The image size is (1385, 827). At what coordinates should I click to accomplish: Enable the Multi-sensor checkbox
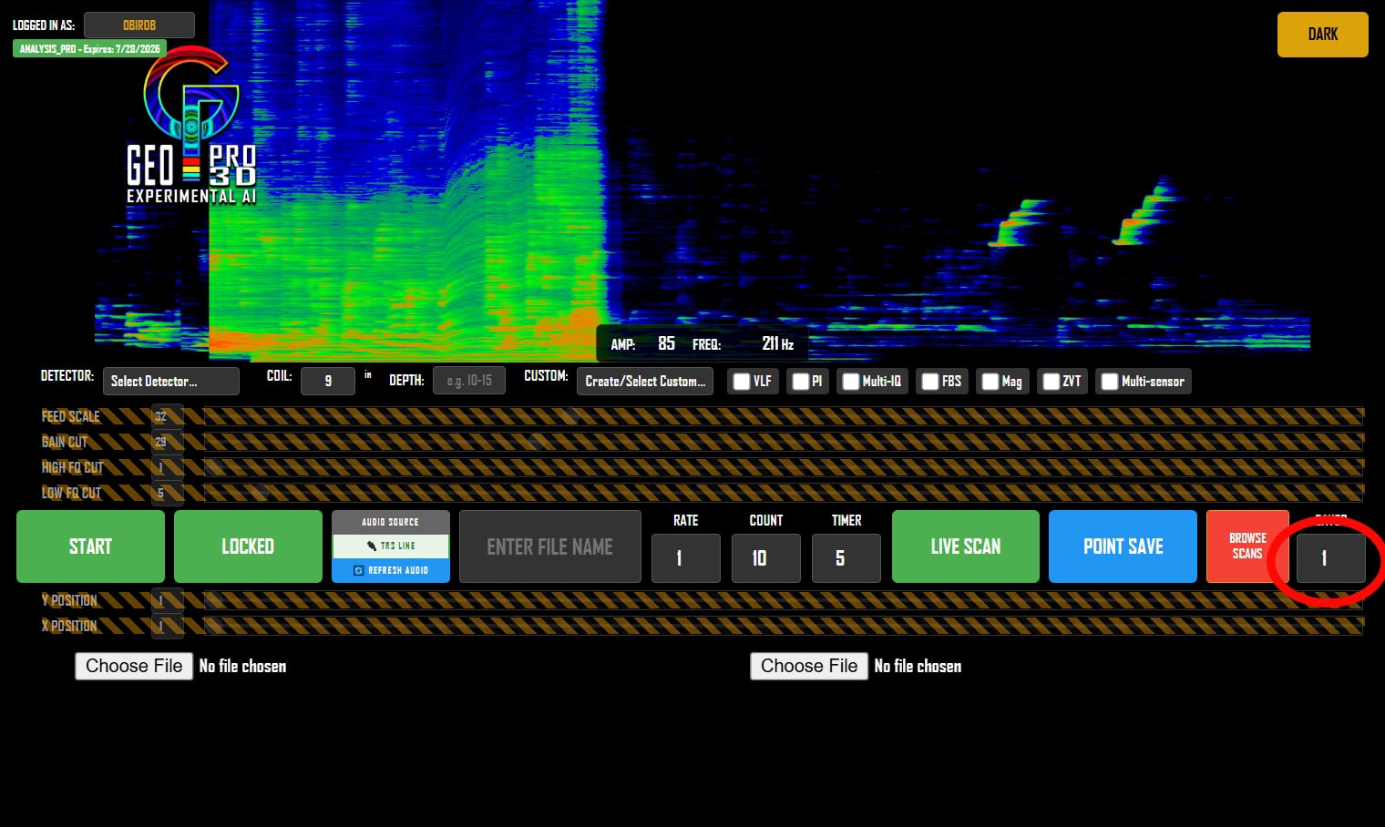tap(1109, 382)
